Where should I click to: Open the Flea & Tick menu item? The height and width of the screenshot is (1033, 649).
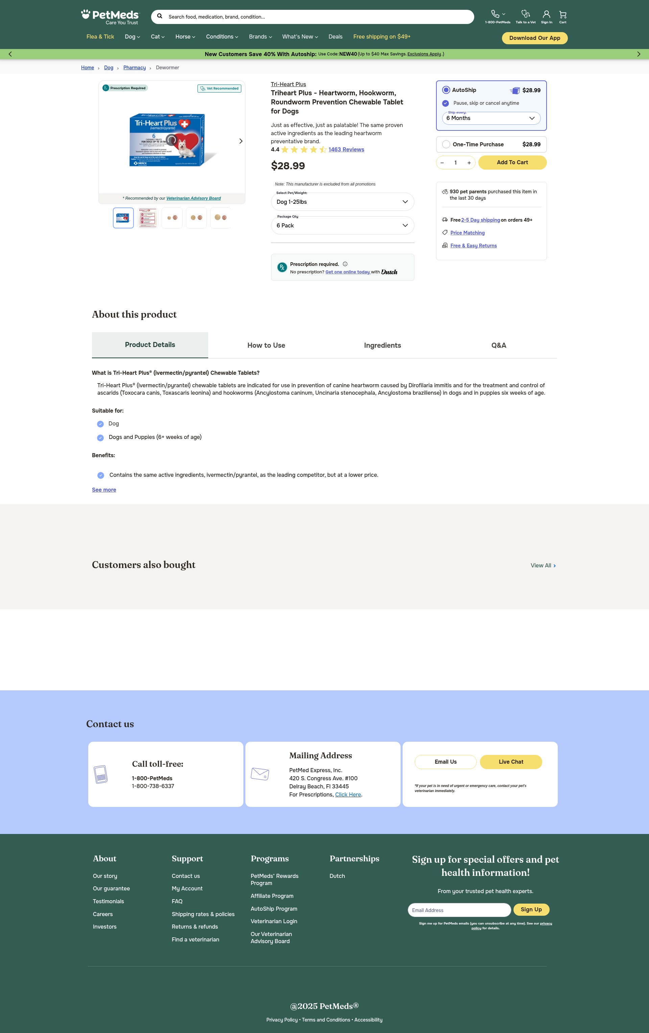[100, 36]
